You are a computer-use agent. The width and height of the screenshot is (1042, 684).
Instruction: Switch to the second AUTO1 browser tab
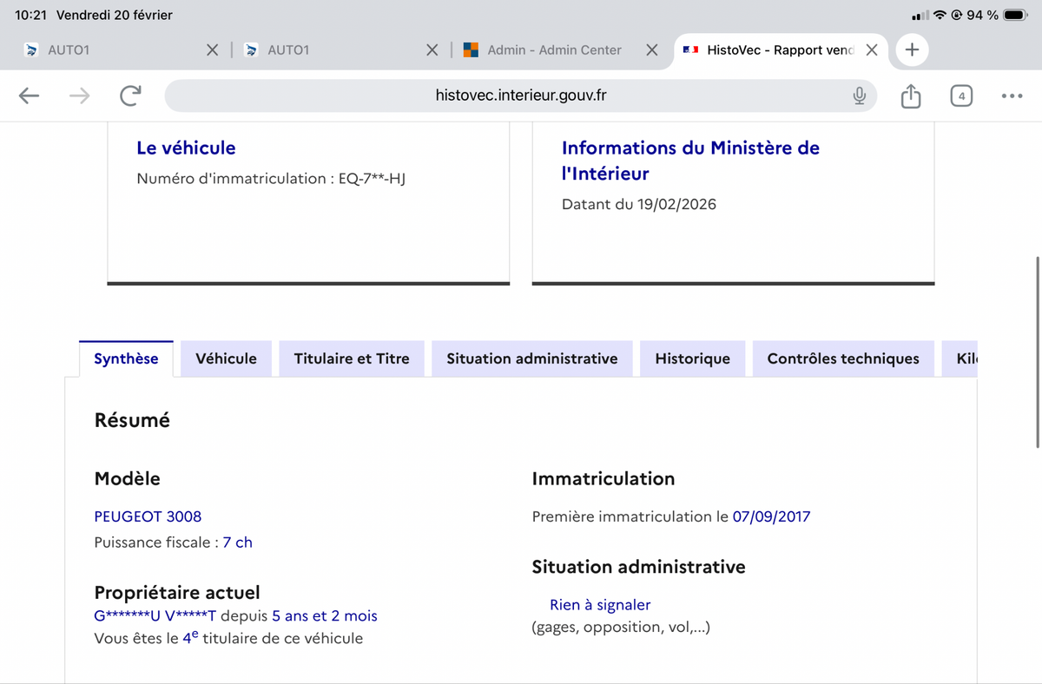pyautogui.click(x=334, y=50)
